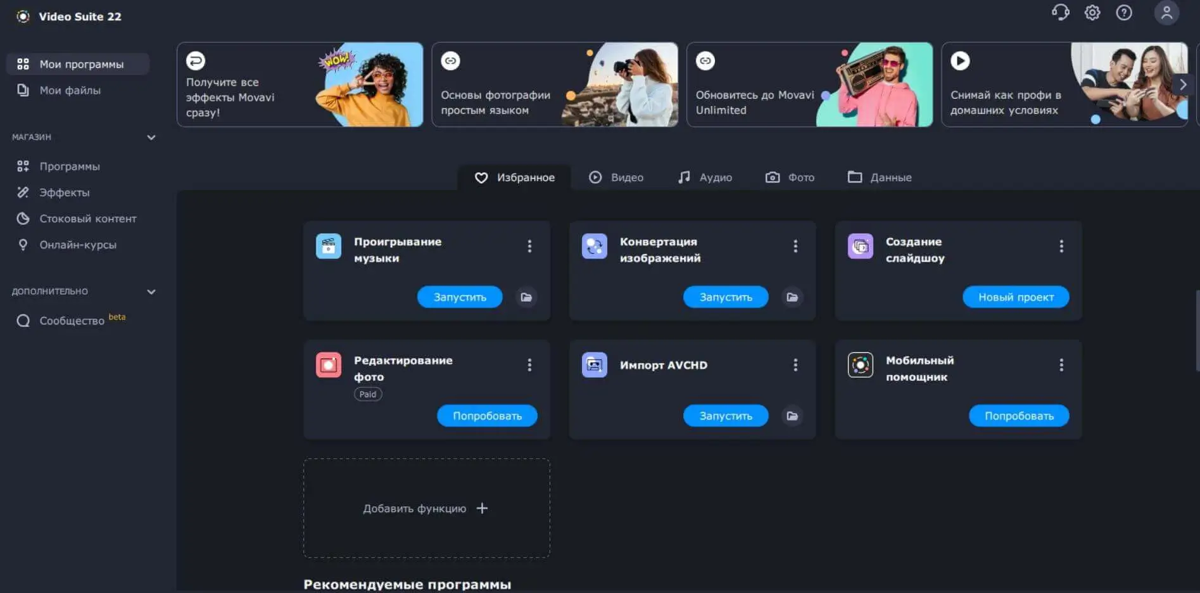Click the Проигрывание музыки app icon

coord(329,246)
